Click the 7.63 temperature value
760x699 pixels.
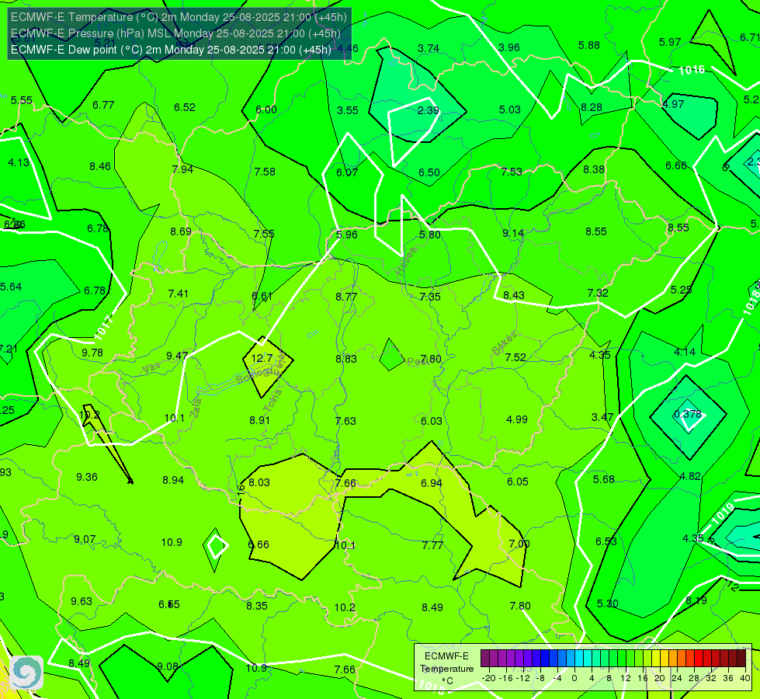[x=345, y=421]
